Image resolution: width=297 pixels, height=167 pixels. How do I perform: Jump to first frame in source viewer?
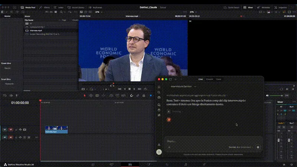pyautogui.click(x=119, y=89)
